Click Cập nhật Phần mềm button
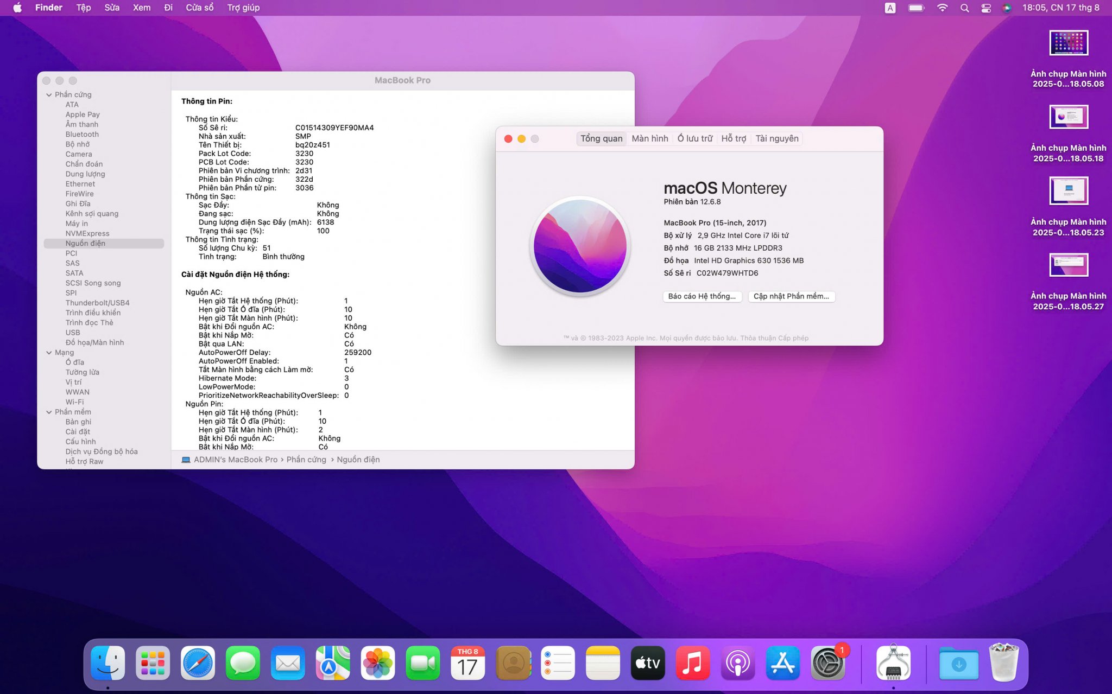 [791, 296]
